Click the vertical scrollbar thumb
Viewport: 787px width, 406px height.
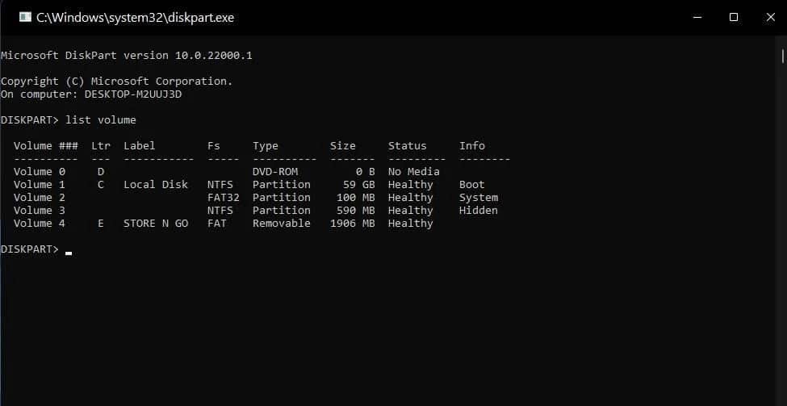[783, 54]
